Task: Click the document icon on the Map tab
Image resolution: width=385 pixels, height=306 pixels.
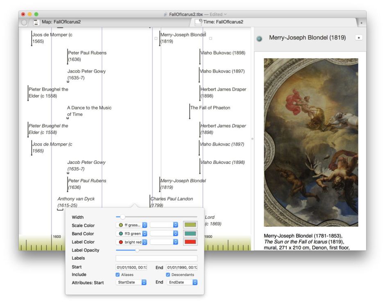Action: [36, 22]
